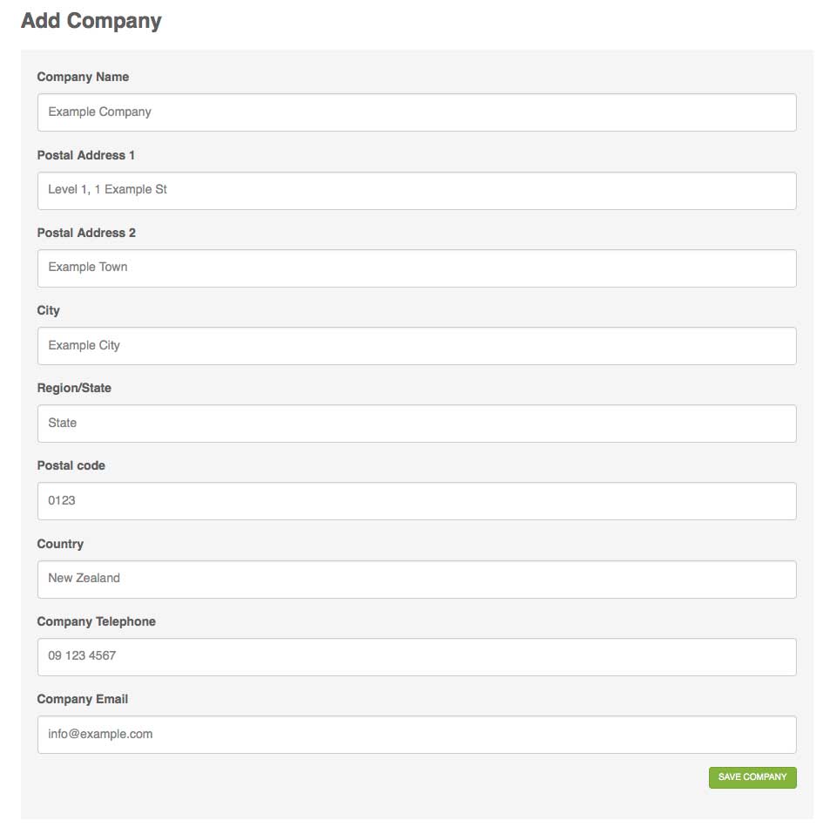Click the Country label text

tap(60, 544)
